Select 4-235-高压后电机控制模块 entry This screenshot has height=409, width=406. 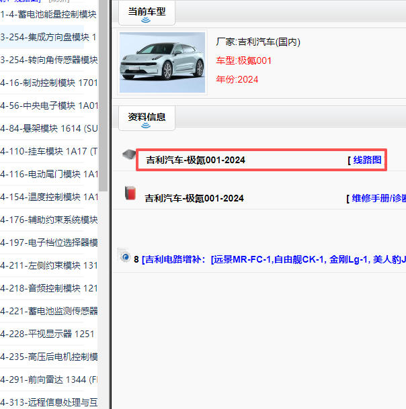[49, 357]
